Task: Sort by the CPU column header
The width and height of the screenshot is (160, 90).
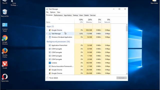Action: (79, 21)
